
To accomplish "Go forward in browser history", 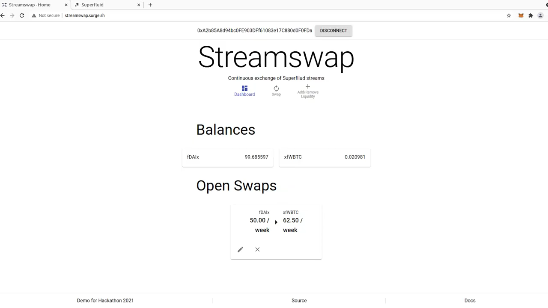I will (12, 15).
